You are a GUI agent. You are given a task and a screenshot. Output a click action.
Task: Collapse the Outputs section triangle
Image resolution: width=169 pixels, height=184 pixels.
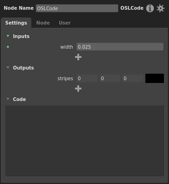point(8,67)
